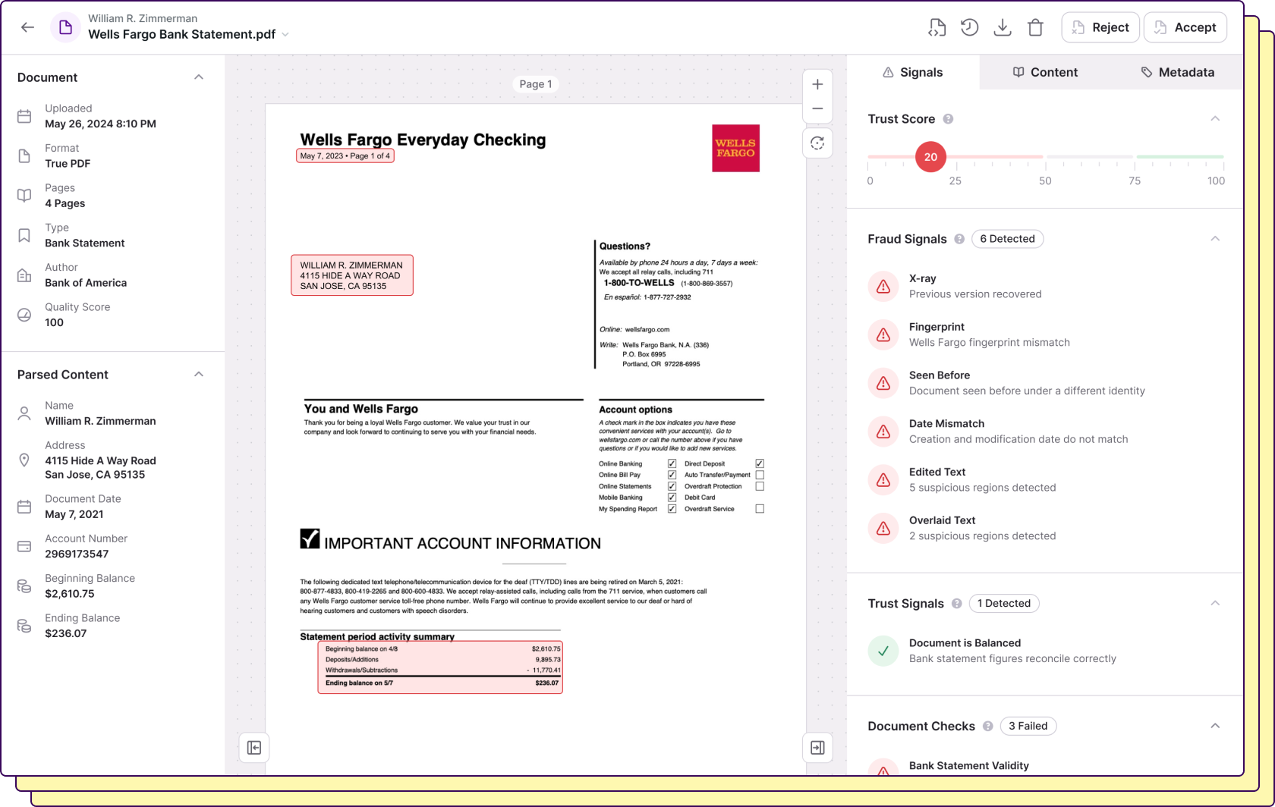Click the rotate/refresh view icon
Screen dimensions: 1275x807
click(817, 143)
